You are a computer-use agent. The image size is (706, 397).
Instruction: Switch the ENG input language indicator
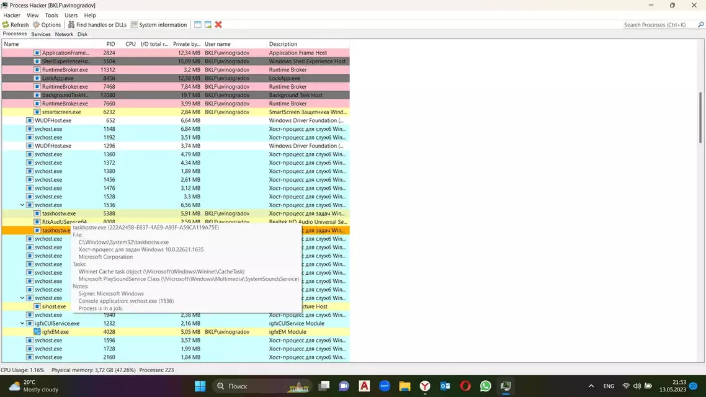(609, 386)
